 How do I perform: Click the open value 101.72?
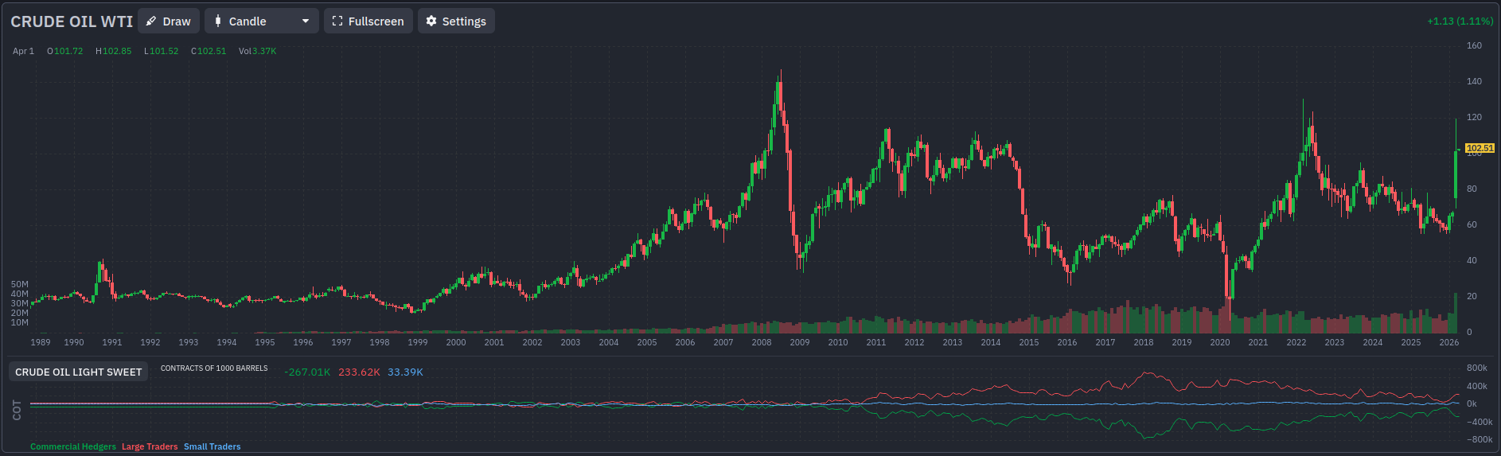[68, 51]
